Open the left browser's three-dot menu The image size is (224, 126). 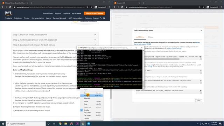[110, 7]
